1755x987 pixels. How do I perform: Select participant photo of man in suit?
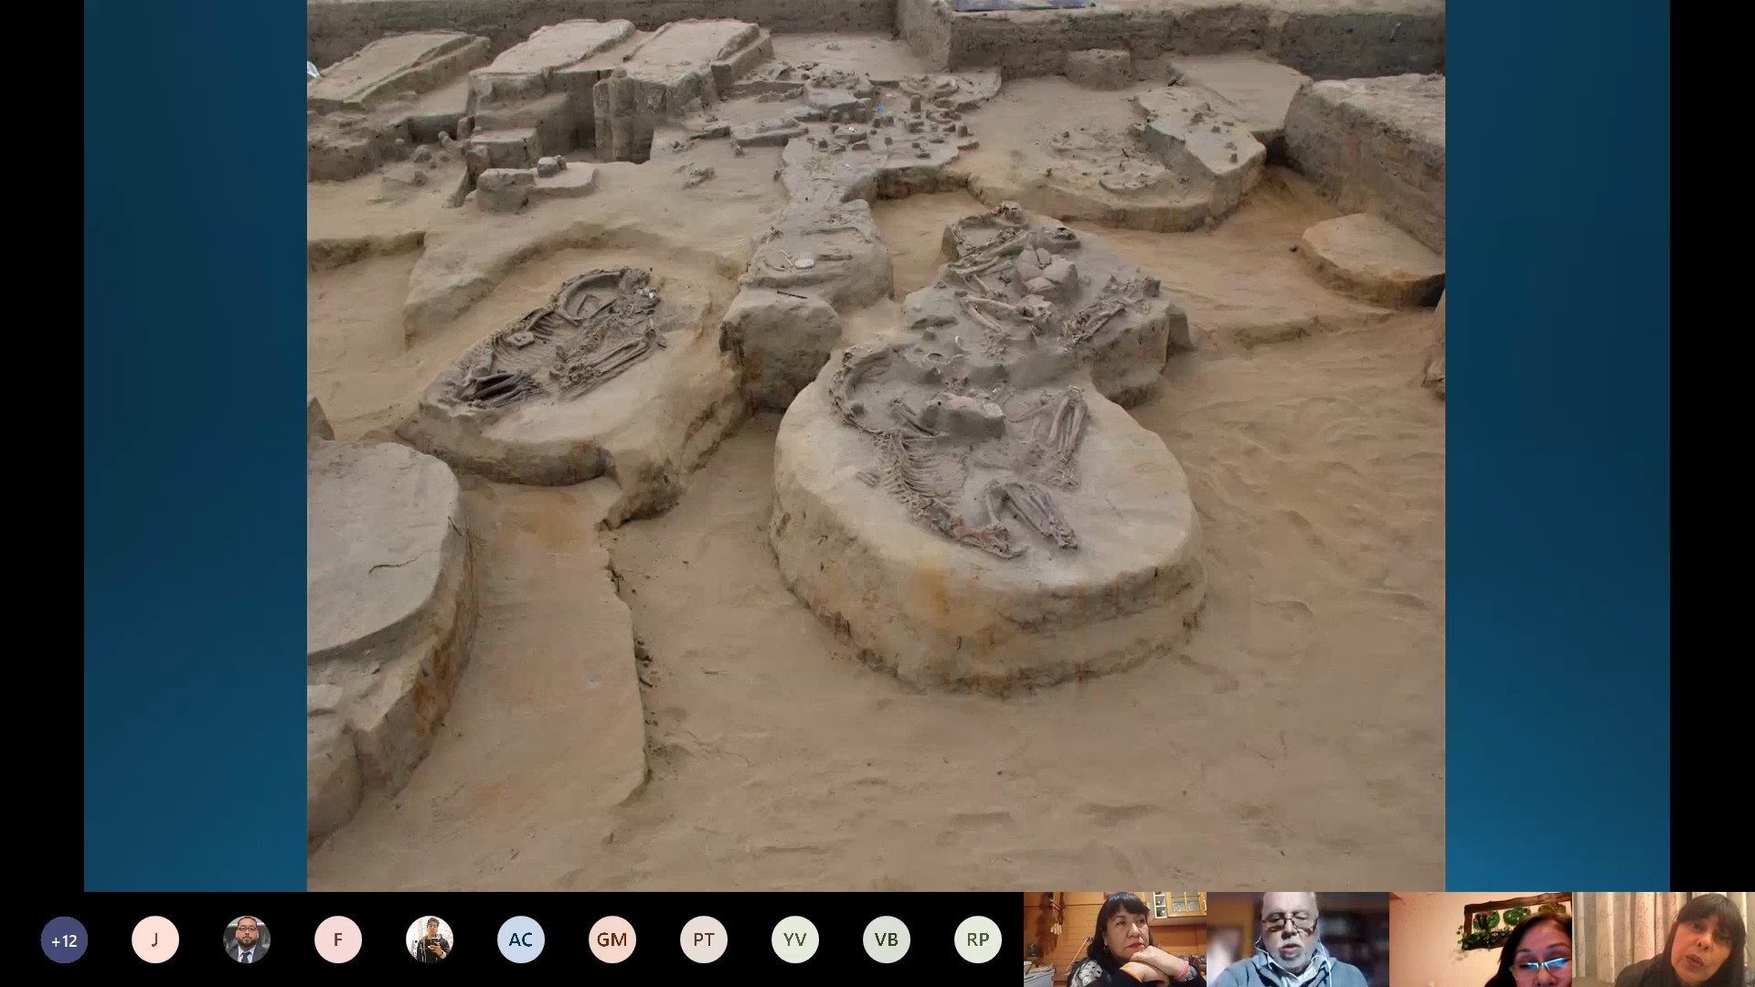[247, 939]
